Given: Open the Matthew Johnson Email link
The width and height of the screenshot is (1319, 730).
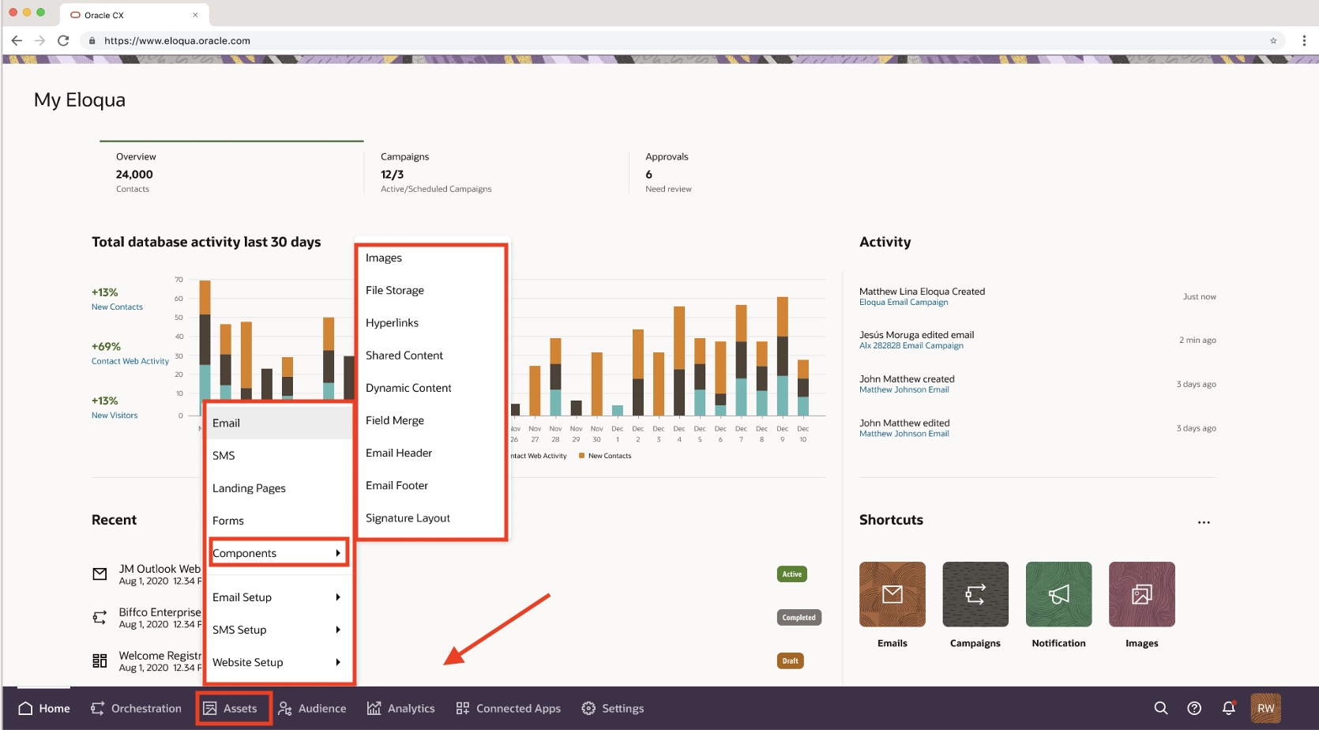Looking at the screenshot, I should pyautogui.click(x=904, y=389).
